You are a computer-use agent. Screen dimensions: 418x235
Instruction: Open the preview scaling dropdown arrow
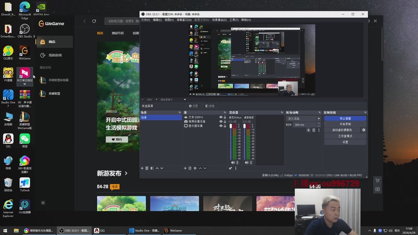(x=185, y=99)
